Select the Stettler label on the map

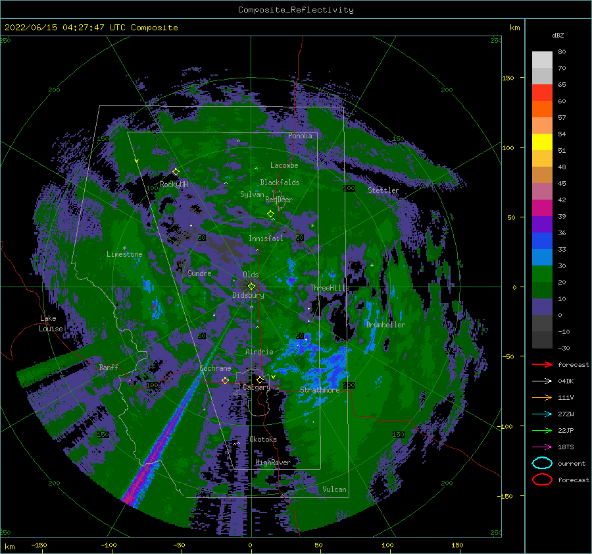[383, 190]
